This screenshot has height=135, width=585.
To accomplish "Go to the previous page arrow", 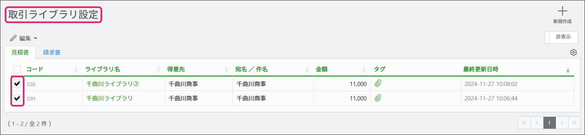I will coord(537,123).
